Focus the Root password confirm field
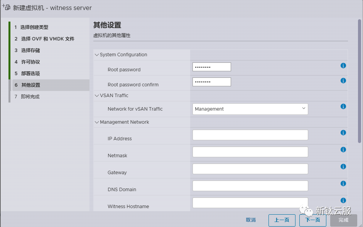363x227 pixels. (x=212, y=82)
